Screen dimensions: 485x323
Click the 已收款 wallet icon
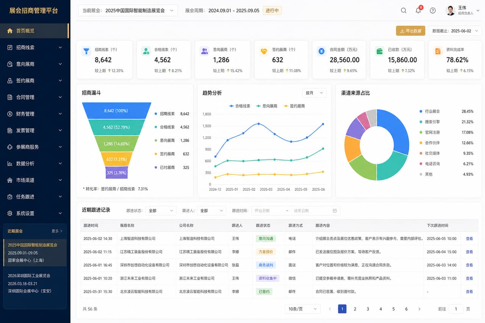coord(380,51)
